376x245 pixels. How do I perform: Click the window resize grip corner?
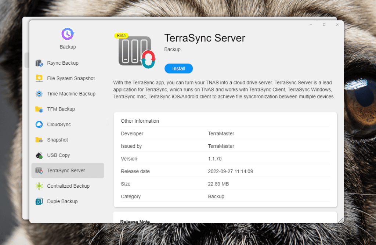pyautogui.click(x=341, y=220)
